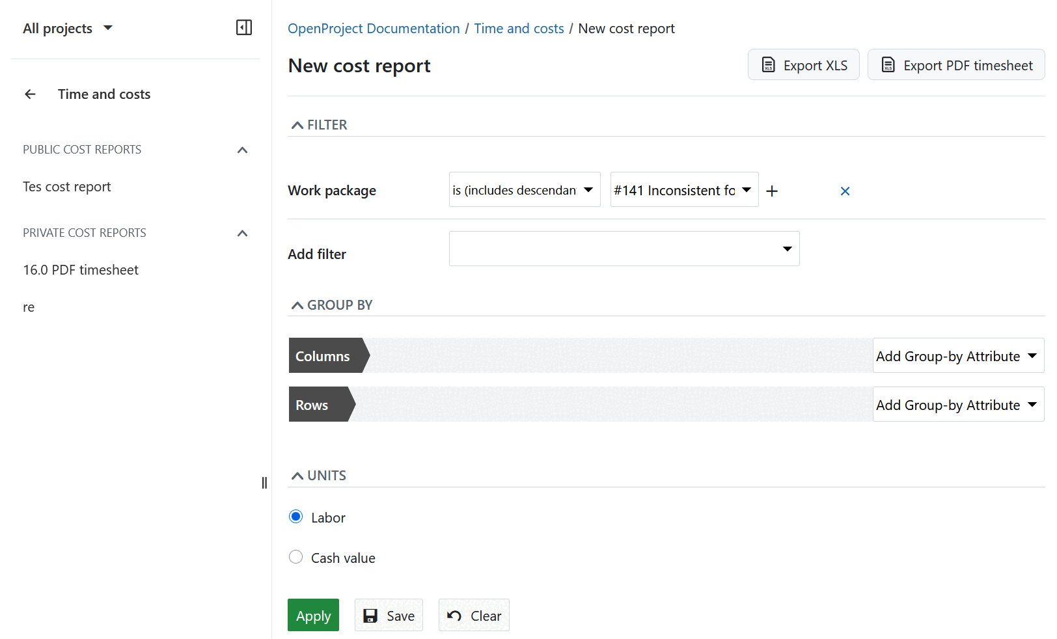Remove the work package filter via X icon
This screenshot has height=639, width=1057.
845,191
